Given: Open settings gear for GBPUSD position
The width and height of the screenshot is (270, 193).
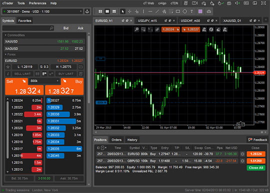Looking at the screenshot, I should tap(242, 161).
